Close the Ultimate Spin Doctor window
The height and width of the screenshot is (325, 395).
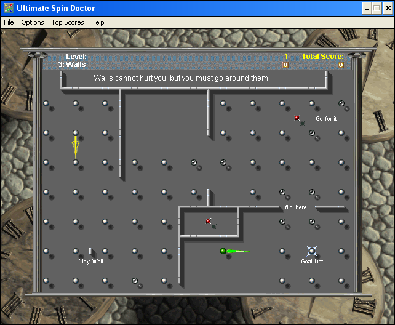(387, 8)
